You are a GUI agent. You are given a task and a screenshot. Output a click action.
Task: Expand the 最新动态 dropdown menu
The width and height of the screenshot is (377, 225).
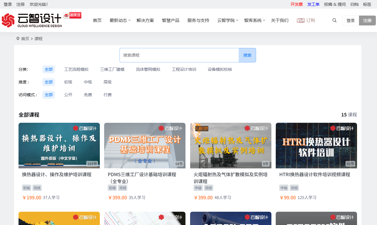(x=120, y=21)
